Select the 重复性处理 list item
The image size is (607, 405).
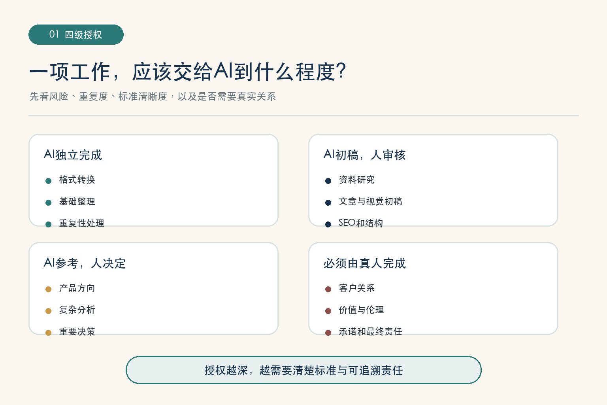click(81, 223)
